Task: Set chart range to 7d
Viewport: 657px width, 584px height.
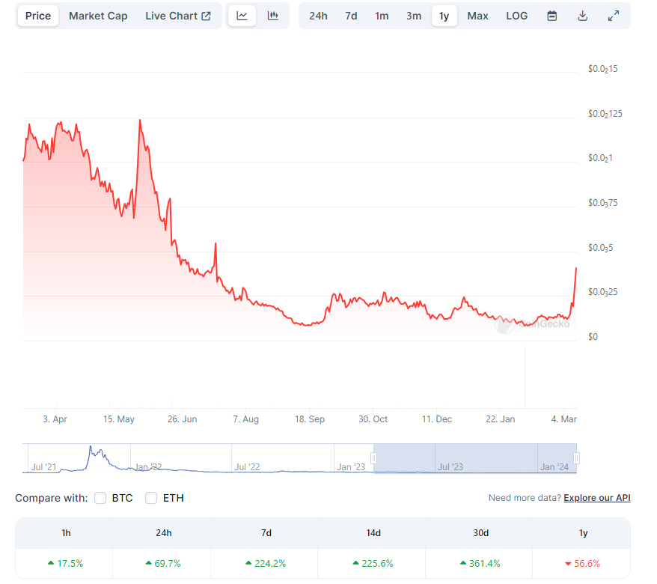Action: click(351, 16)
